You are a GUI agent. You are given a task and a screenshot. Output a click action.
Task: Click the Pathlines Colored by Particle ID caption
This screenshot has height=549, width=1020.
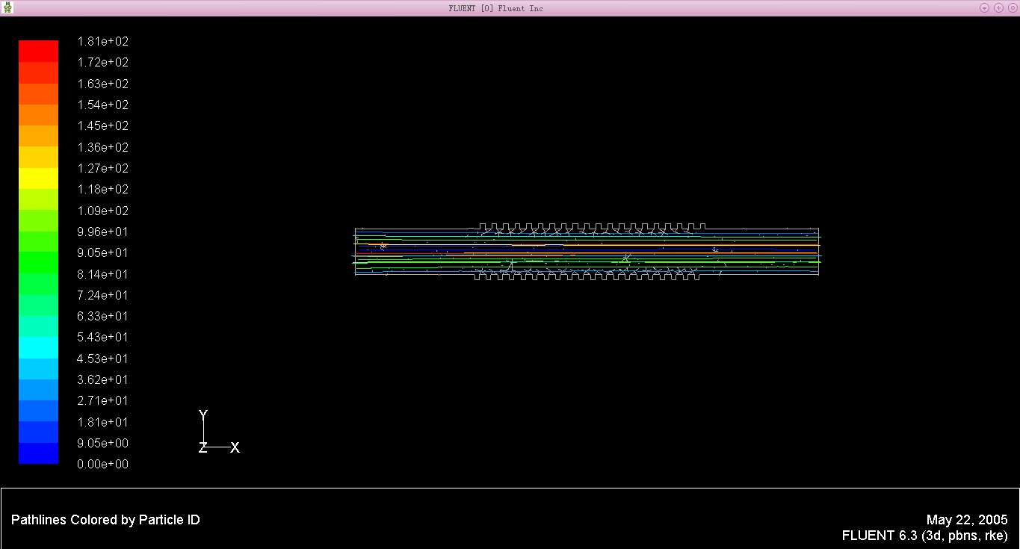click(105, 520)
